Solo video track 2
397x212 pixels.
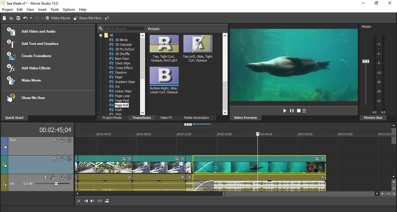pyautogui.click(x=69, y=159)
